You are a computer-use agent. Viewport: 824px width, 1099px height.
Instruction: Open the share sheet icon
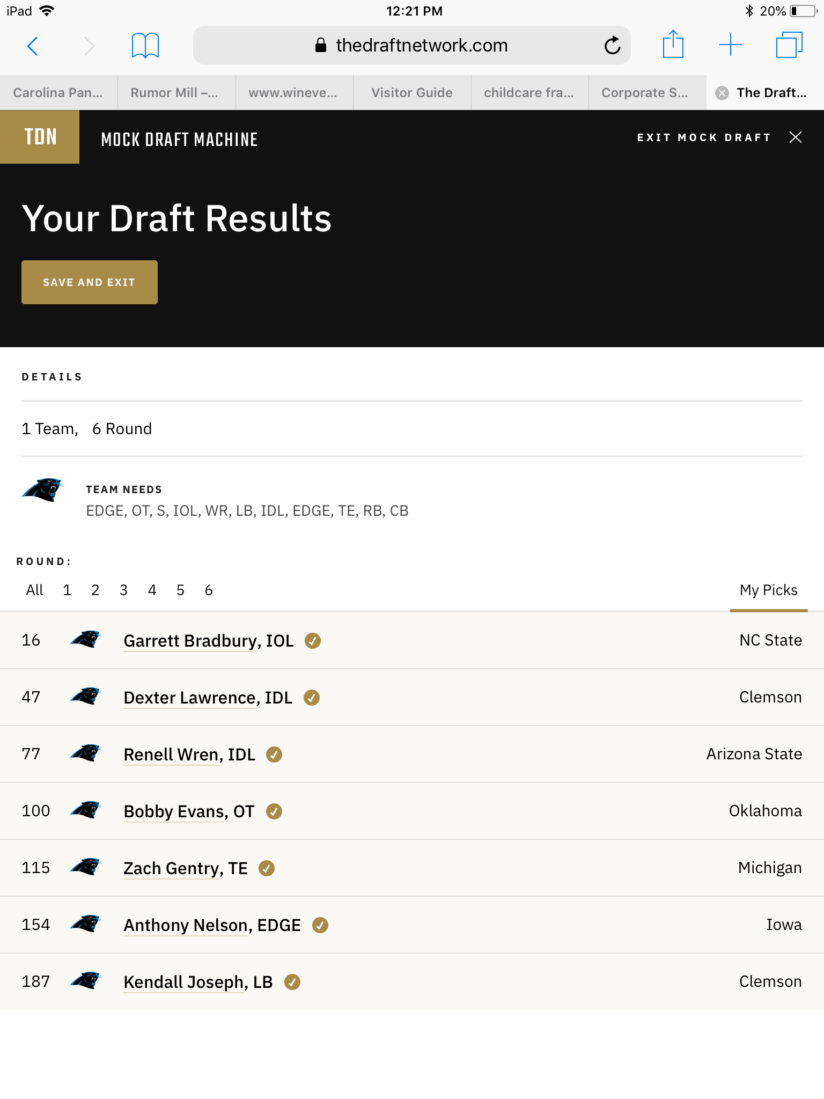pos(673,45)
